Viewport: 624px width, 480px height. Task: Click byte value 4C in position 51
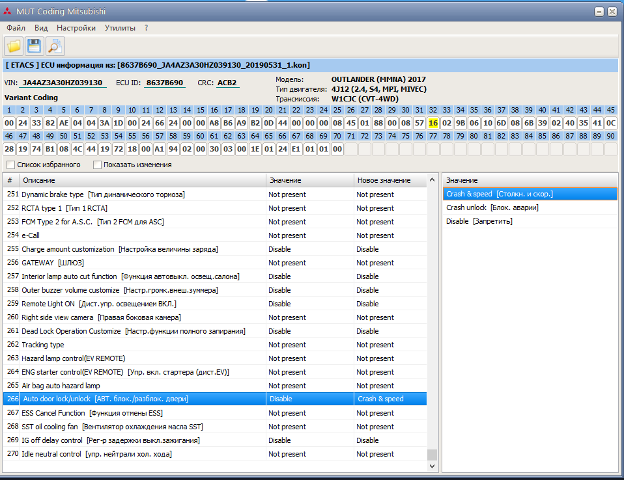78,150
